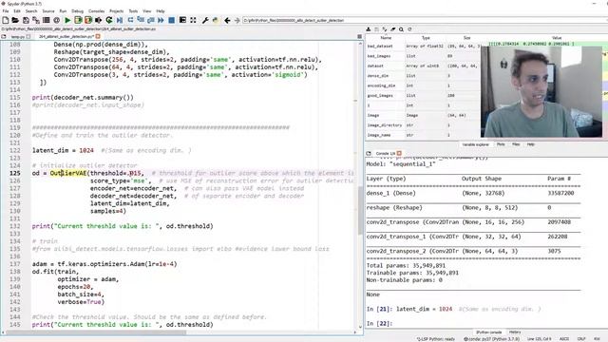Start debugging the file icon
608x342 pixels.
click(x=120, y=20)
